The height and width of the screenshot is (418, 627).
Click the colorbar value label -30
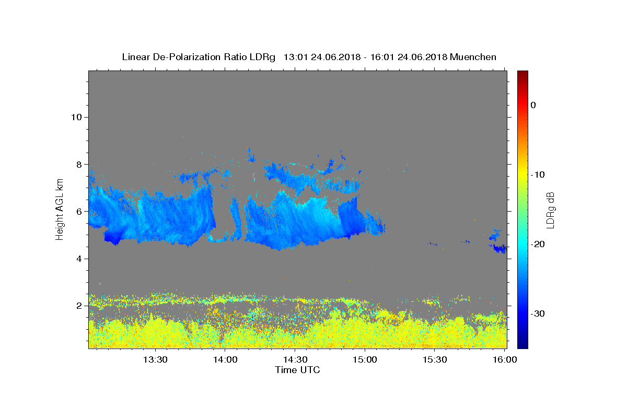pos(538,313)
